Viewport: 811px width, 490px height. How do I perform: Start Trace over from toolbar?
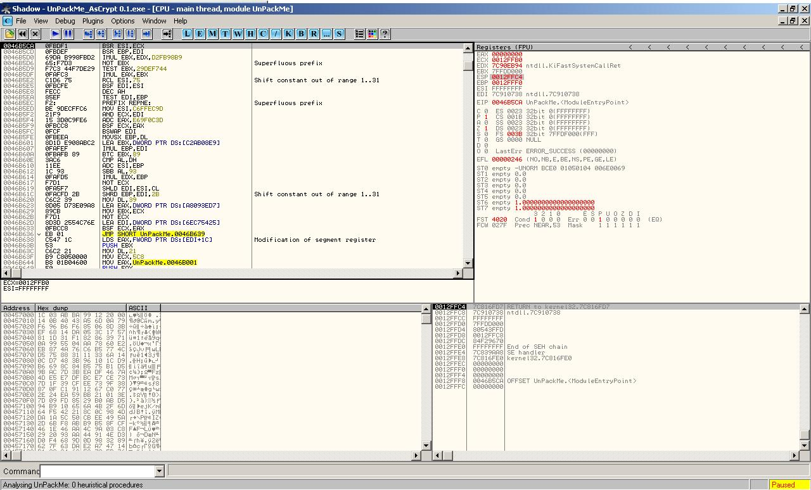pos(130,34)
